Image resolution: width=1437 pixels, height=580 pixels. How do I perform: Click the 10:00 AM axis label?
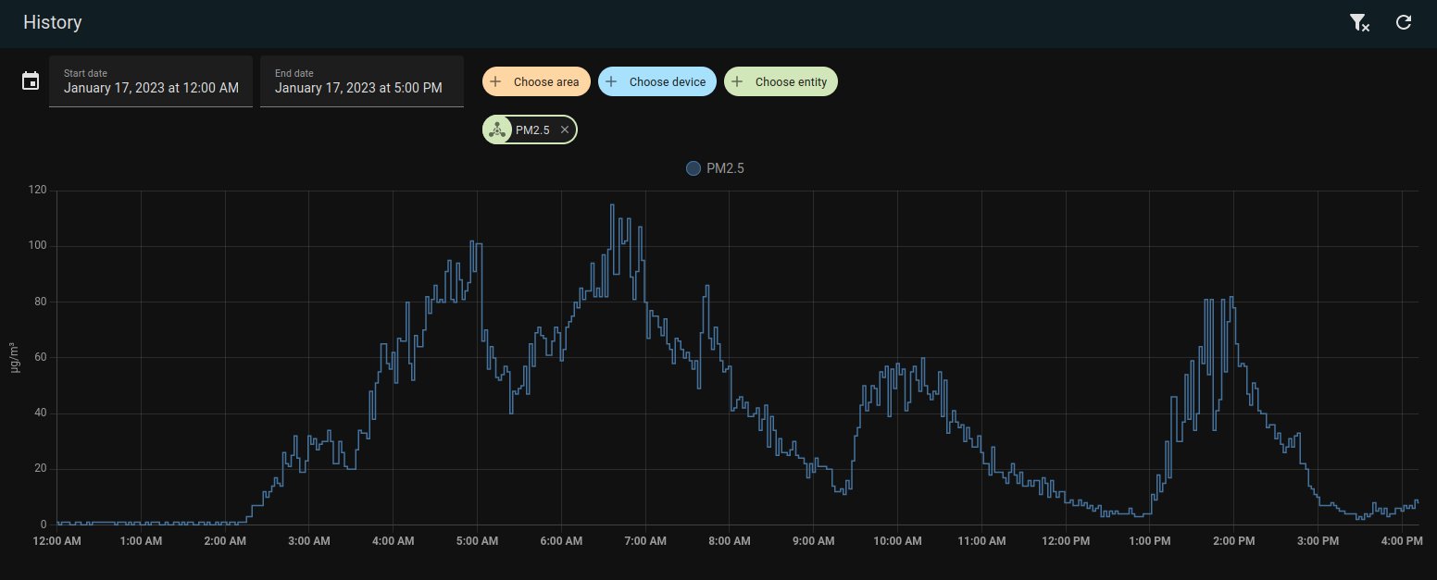point(898,540)
